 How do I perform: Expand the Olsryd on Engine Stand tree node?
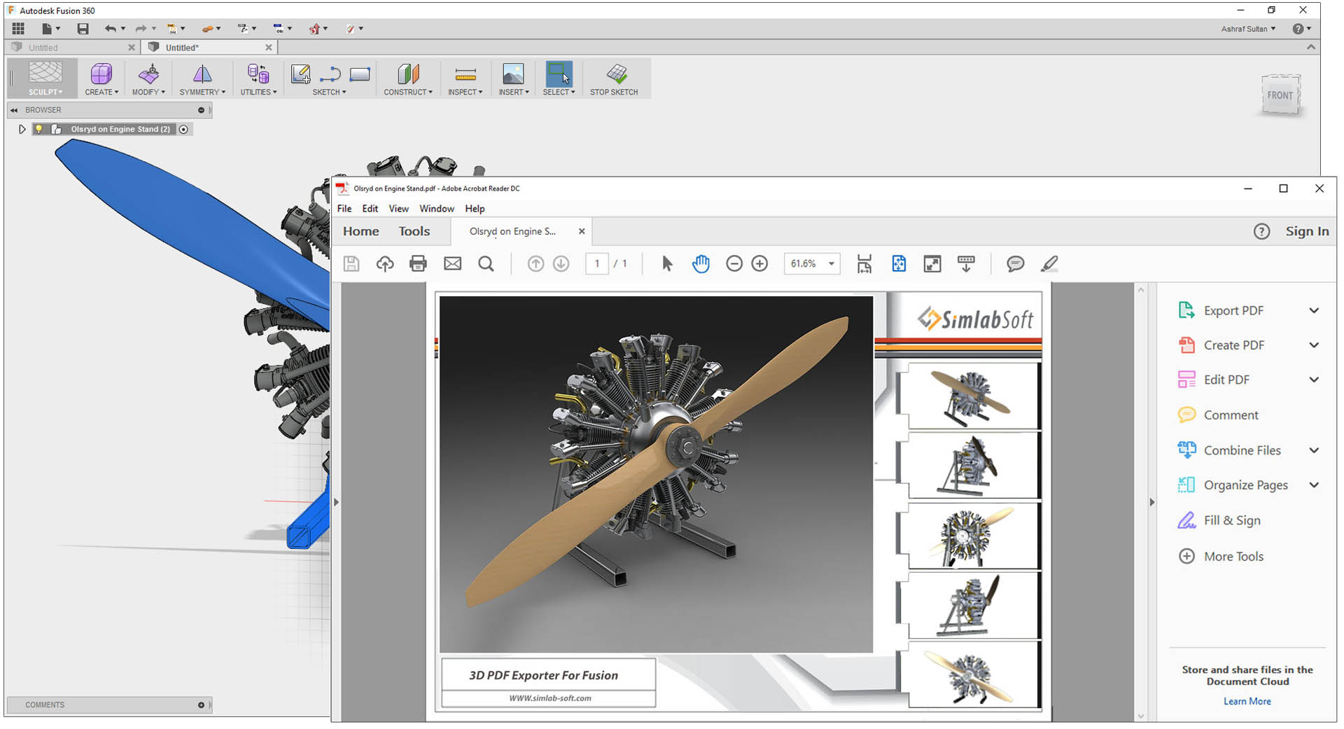(x=22, y=129)
